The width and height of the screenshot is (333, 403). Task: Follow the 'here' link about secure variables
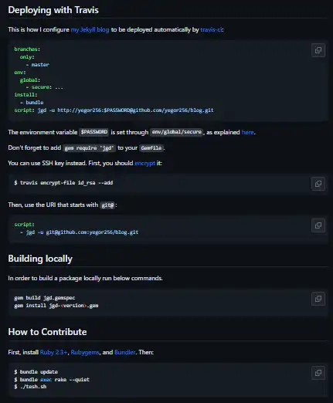[x=247, y=132]
